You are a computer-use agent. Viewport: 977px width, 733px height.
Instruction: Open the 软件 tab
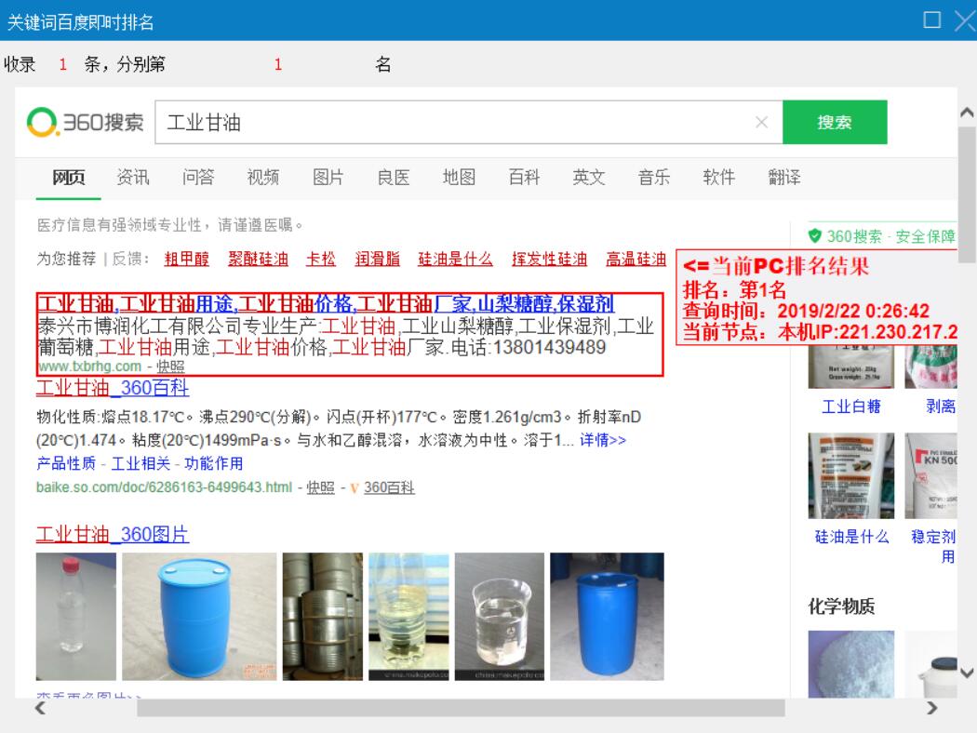[x=719, y=178]
